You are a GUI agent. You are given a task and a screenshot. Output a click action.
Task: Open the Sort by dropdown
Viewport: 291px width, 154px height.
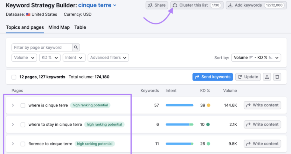point(256,58)
